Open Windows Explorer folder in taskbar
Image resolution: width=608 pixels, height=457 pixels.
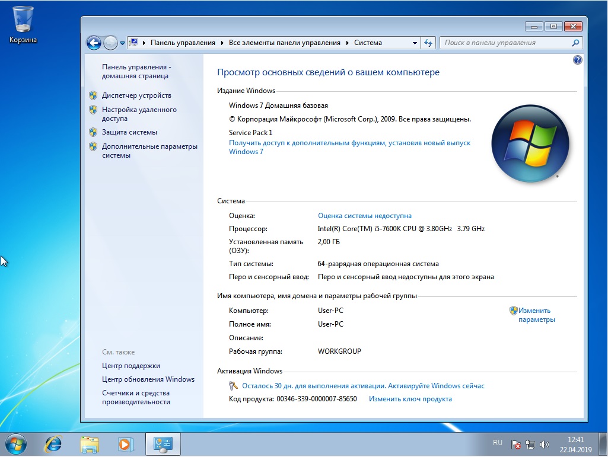(90, 443)
